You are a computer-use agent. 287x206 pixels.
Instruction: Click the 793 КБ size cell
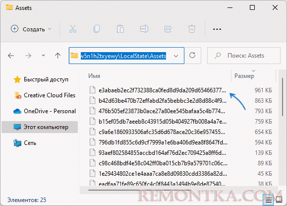click(x=263, y=111)
